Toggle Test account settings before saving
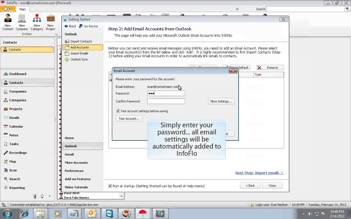The height and width of the screenshot is (219, 351). (118, 111)
